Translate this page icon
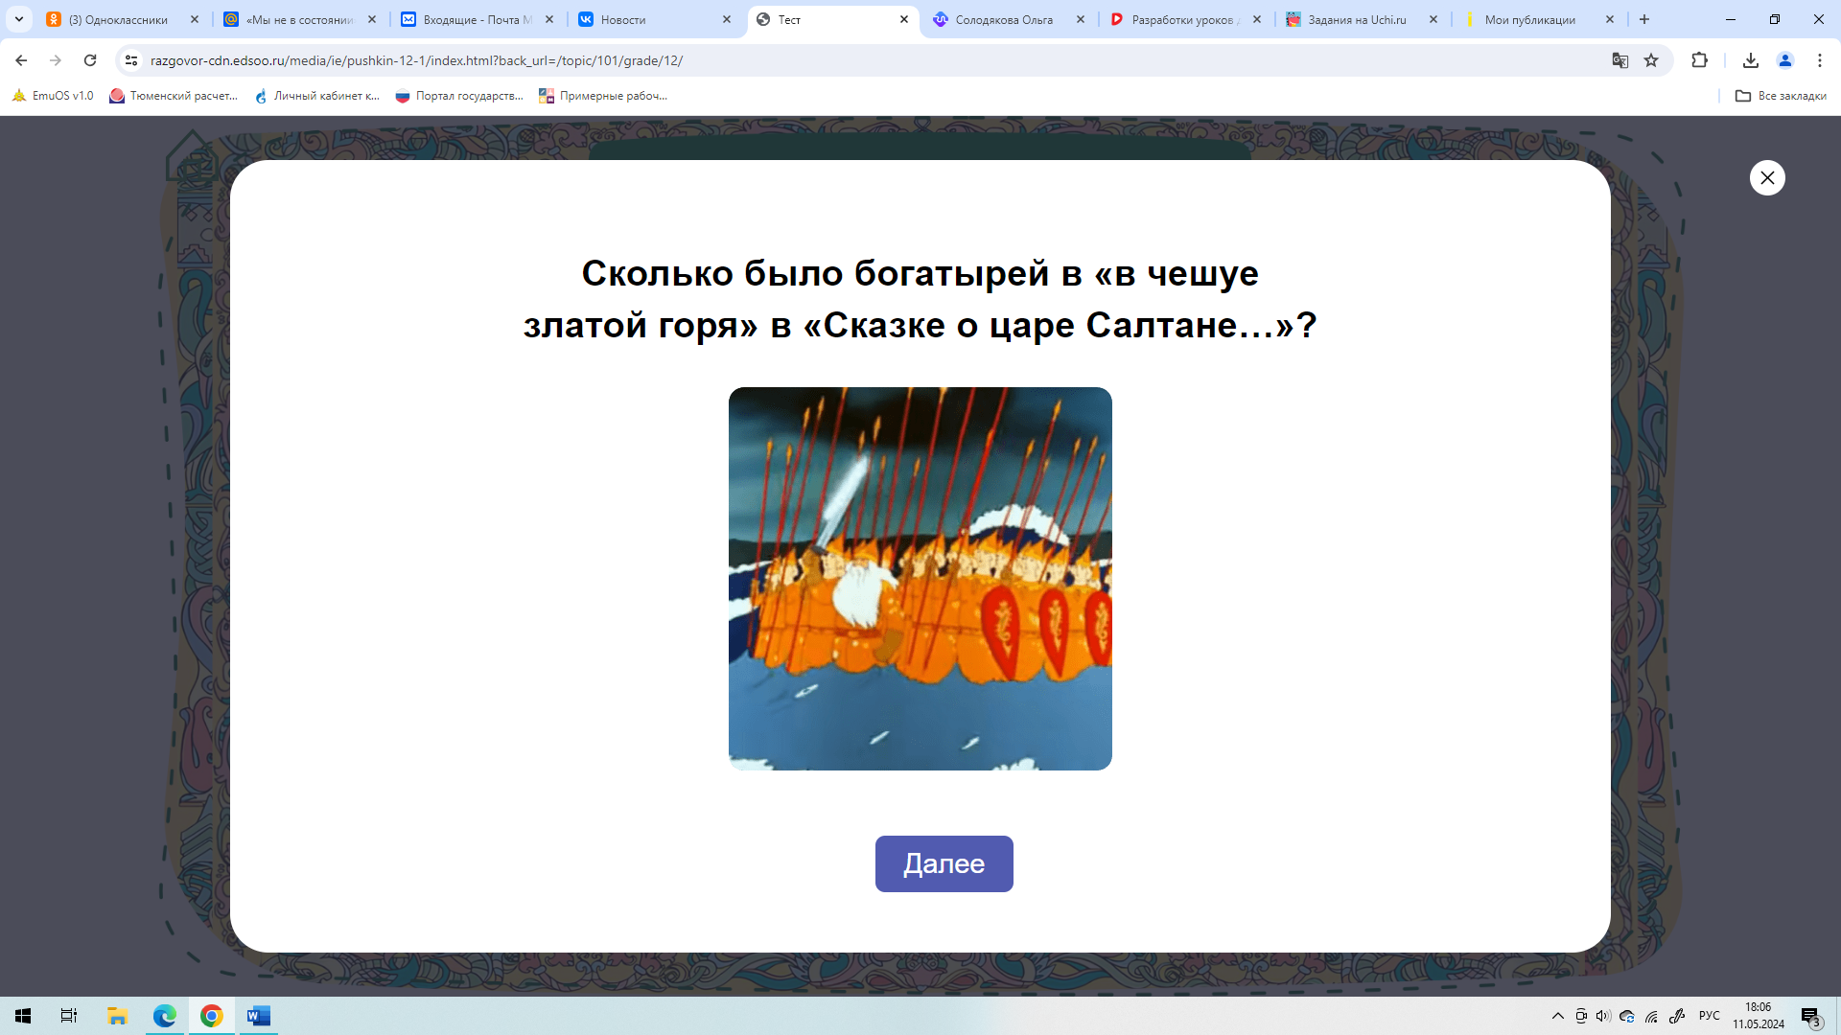The width and height of the screenshot is (1841, 1035). coord(1620,60)
